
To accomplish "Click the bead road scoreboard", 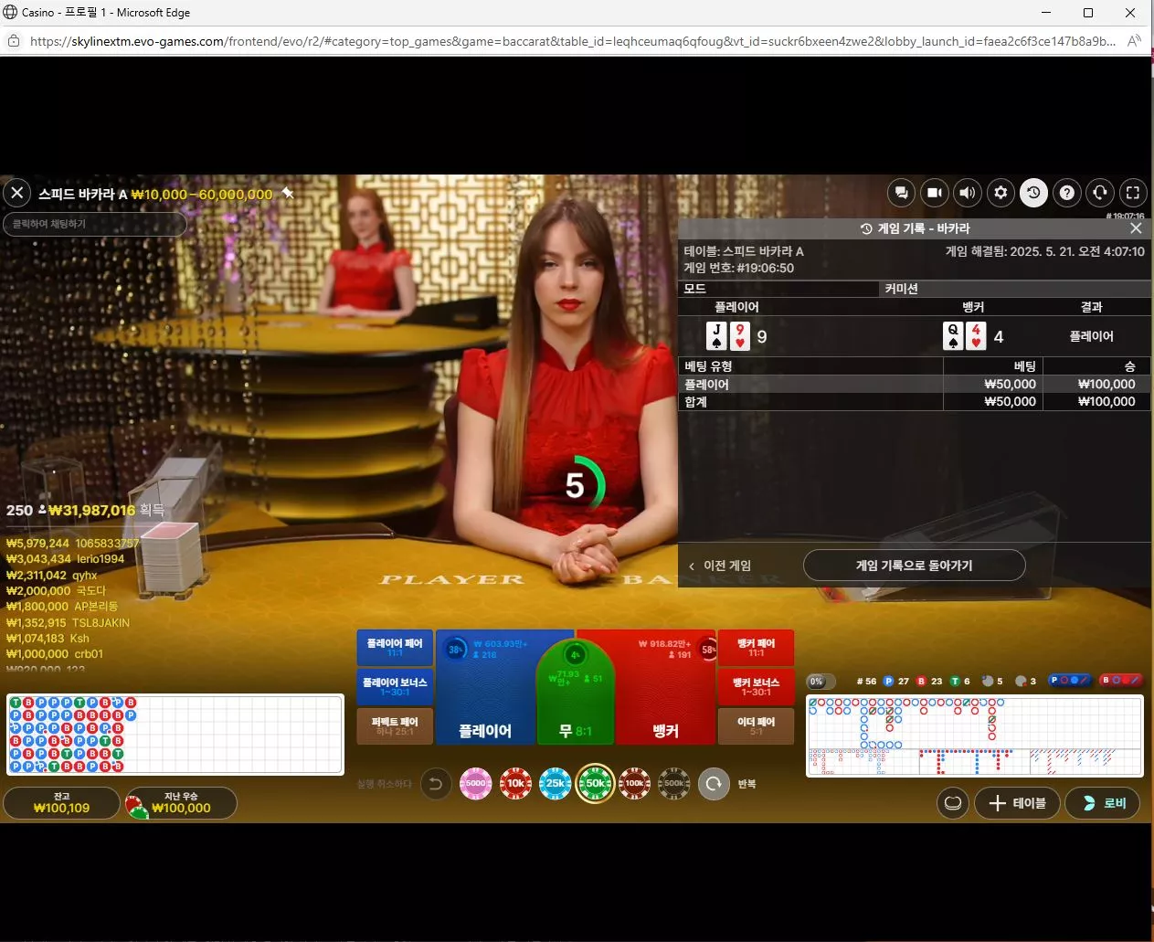I will click(175, 735).
